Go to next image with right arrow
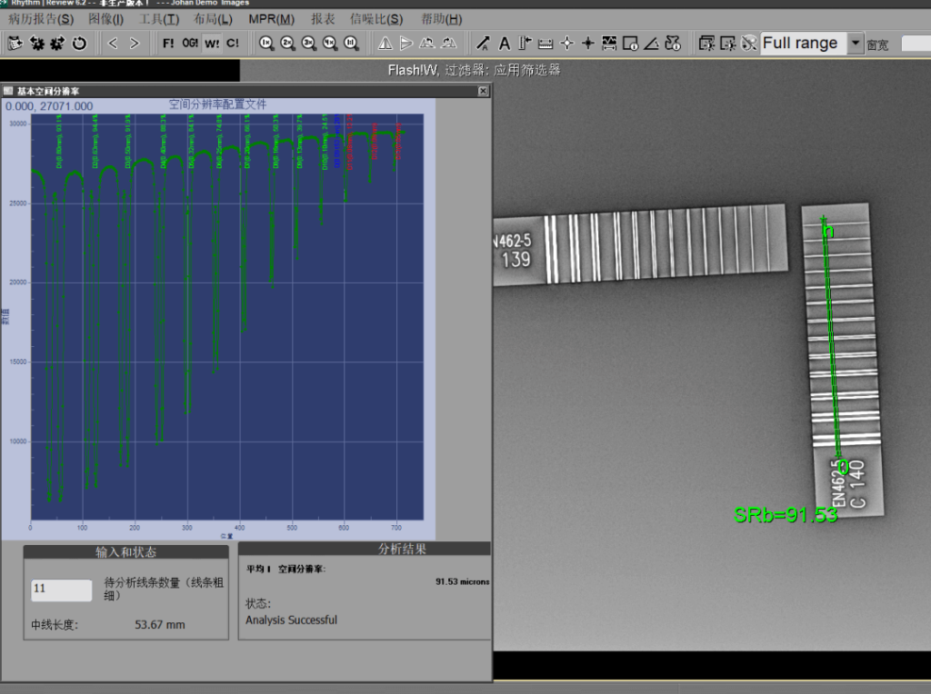 click(135, 43)
